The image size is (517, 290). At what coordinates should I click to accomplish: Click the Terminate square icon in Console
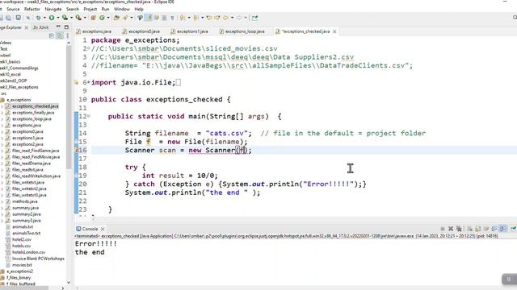pos(443,229)
